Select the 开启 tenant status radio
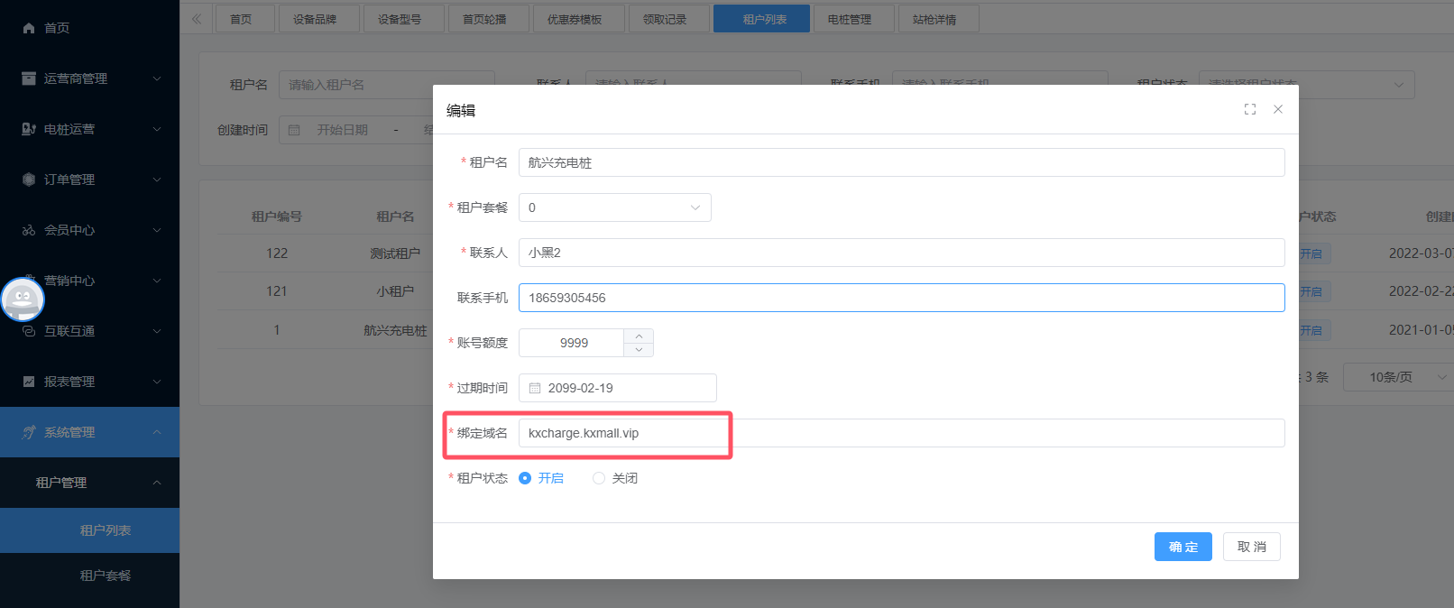The height and width of the screenshot is (608, 1454). coord(525,478)
